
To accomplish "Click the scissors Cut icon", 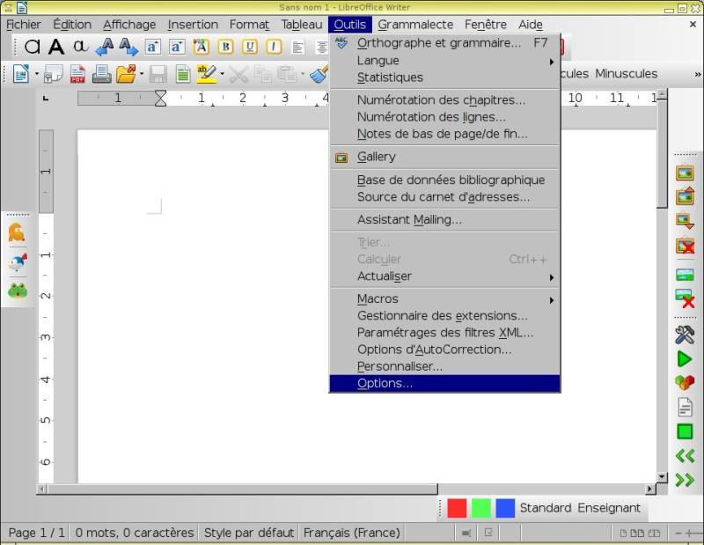I will click(238, 75).
